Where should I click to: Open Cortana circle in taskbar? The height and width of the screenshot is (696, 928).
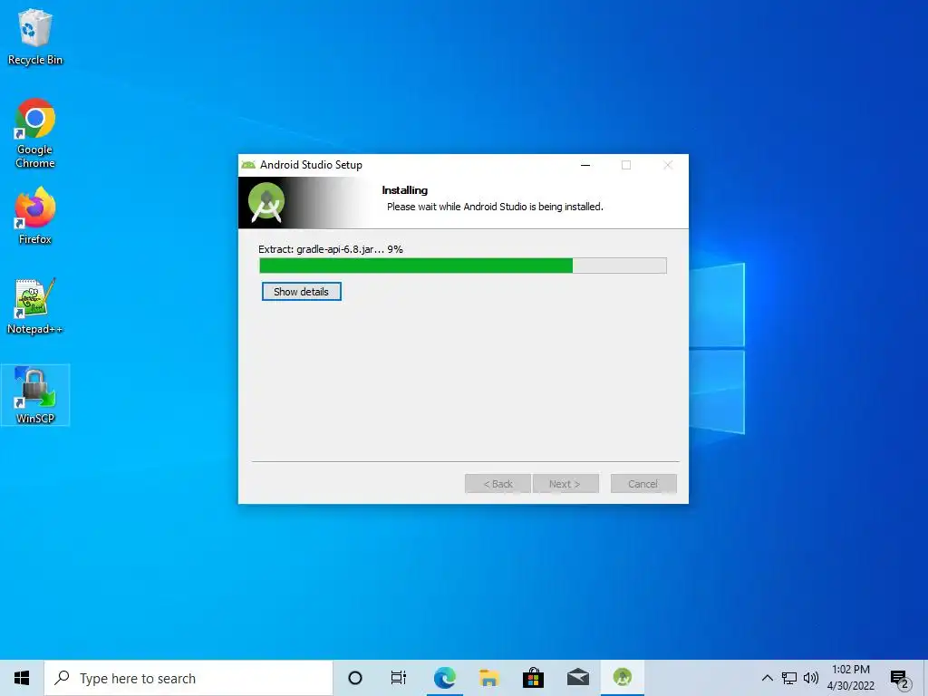(x=355, y=678)
